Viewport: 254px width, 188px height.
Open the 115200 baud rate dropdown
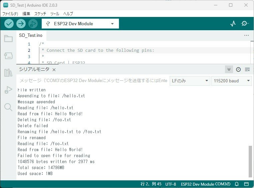click(x=232, y=81)
